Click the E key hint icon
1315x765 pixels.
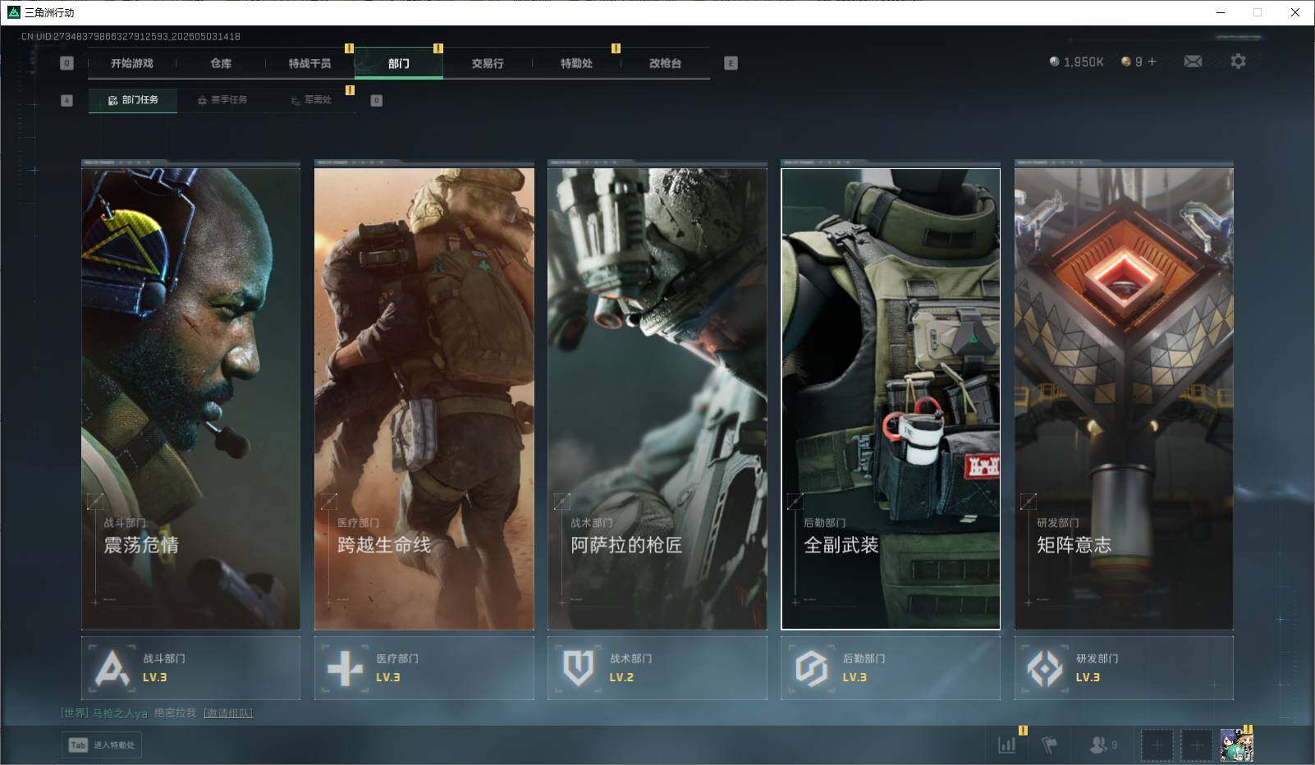731,63
